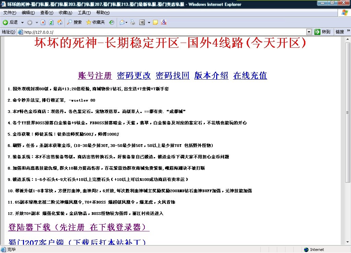
Task: Refresh the page with the toolbar icon
Action: [x=51, y=22]
